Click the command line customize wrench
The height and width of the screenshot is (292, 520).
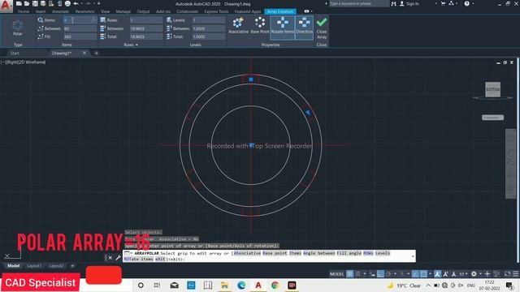(118, 258)
